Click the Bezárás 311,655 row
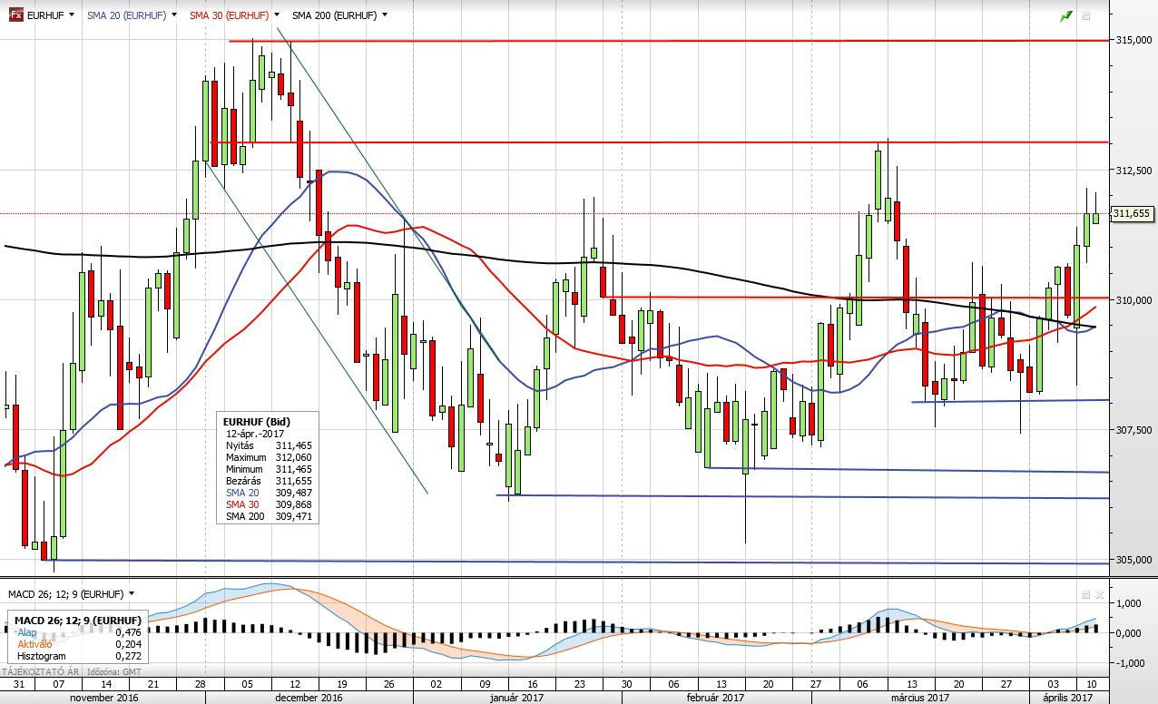 click(x=268, y=481)
